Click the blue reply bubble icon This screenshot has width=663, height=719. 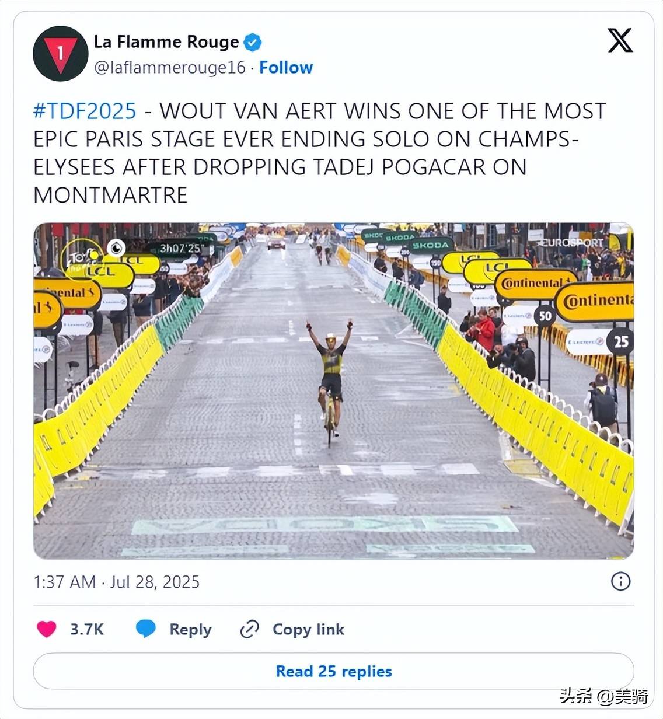145,629
